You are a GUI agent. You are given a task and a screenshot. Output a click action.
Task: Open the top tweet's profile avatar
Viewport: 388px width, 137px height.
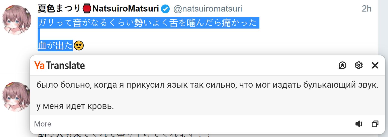17,20
